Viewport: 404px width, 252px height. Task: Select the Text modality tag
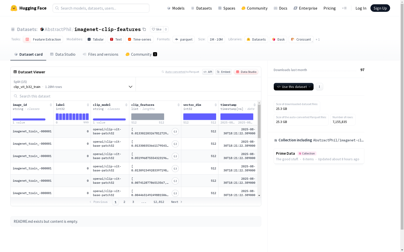pos(116,39)
